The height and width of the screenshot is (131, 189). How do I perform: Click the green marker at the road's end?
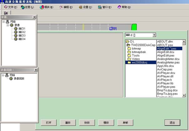(134, 27)
